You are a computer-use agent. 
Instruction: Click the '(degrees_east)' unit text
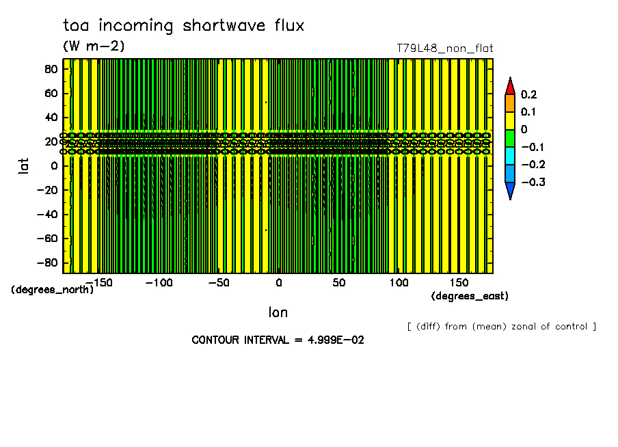click(x=469, y=296)
